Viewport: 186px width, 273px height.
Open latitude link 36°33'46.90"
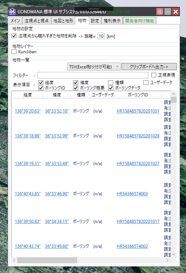pos(57,194)
